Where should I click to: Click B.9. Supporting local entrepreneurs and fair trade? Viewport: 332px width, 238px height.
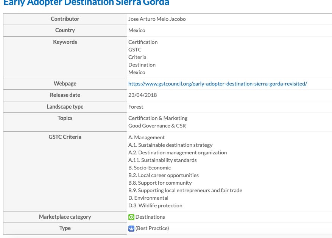tap(185, 190)
